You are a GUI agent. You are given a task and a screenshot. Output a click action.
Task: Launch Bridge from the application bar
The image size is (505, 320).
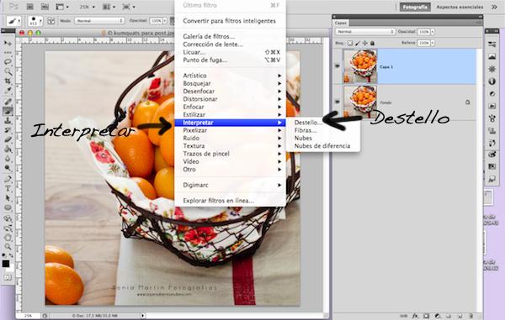[30, 7]
